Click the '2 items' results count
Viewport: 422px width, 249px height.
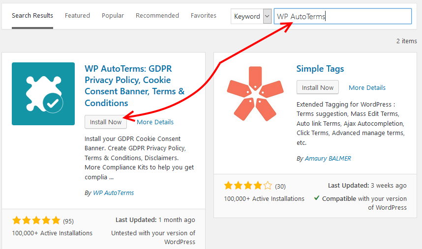(406, 41)
